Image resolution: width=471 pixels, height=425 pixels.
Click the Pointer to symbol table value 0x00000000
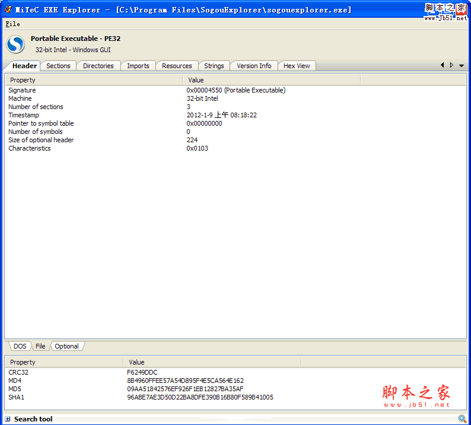(x=204, y=123)
